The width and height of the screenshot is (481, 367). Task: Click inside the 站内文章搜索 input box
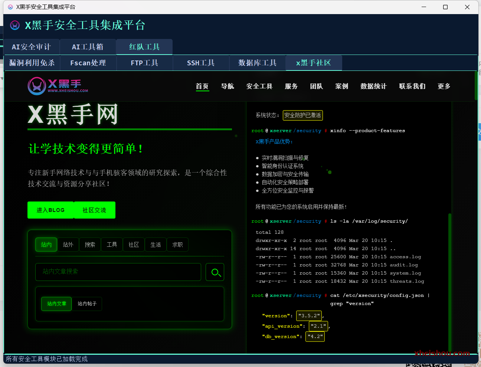(118, 272)
